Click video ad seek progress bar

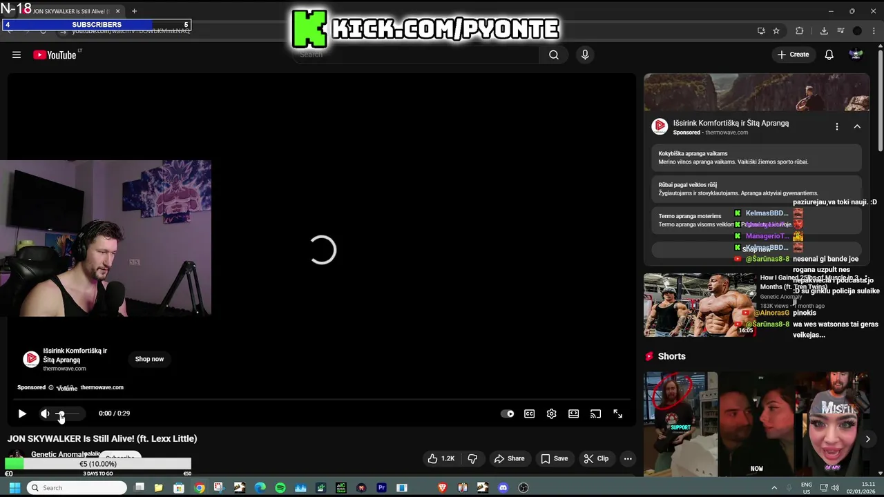322,400
